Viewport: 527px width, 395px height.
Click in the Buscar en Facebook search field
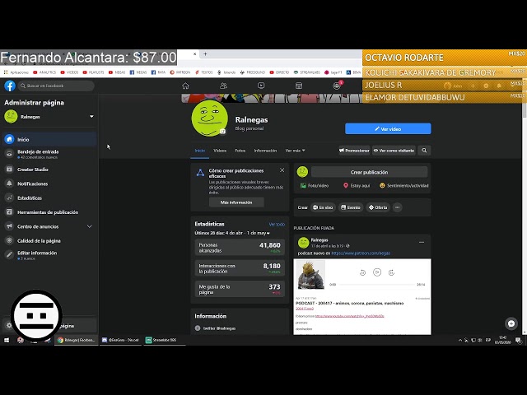point(56,86)
